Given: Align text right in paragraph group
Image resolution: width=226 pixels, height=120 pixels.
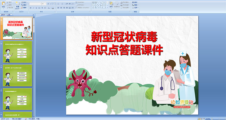Looking at the screenshot, I should pyautogui.click(x=64, y=8).
